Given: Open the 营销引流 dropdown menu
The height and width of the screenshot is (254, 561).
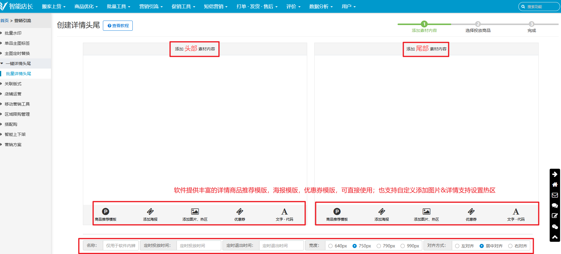Looking at the screenshot, I should click(x=151, y=7).
